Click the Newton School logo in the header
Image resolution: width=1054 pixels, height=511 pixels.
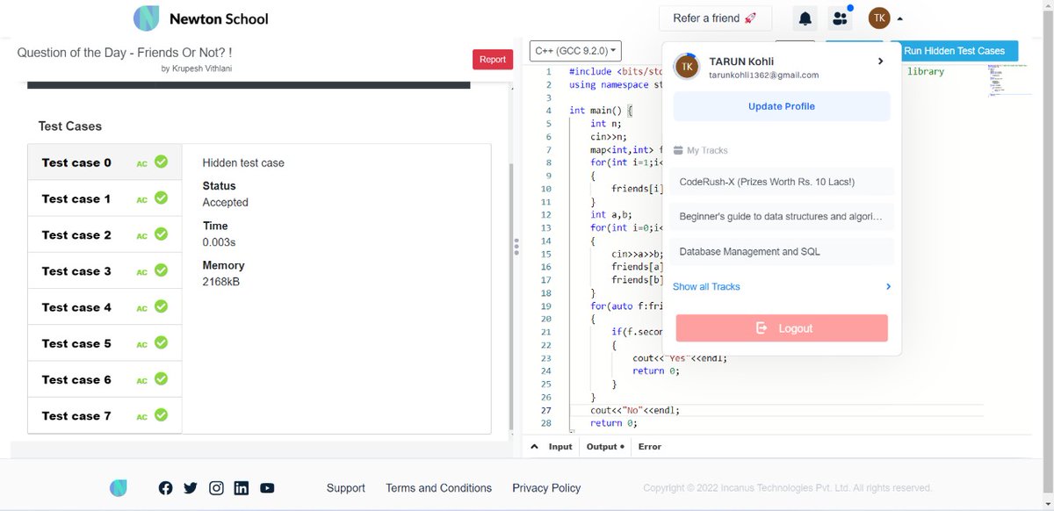(147, 18)
